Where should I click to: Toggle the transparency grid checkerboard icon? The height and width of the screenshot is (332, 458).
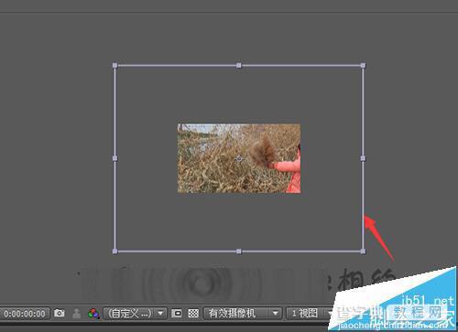[x=193, y=313]
